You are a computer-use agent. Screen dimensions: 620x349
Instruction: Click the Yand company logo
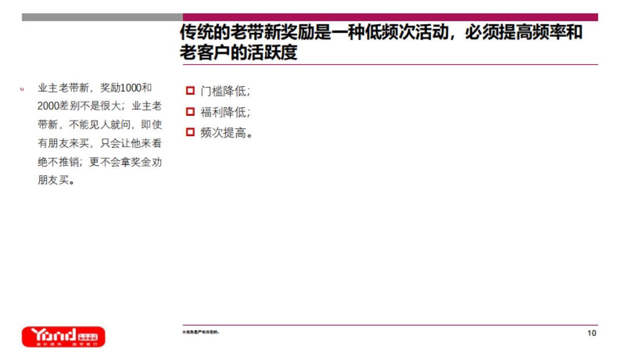[x=64, y=336]
